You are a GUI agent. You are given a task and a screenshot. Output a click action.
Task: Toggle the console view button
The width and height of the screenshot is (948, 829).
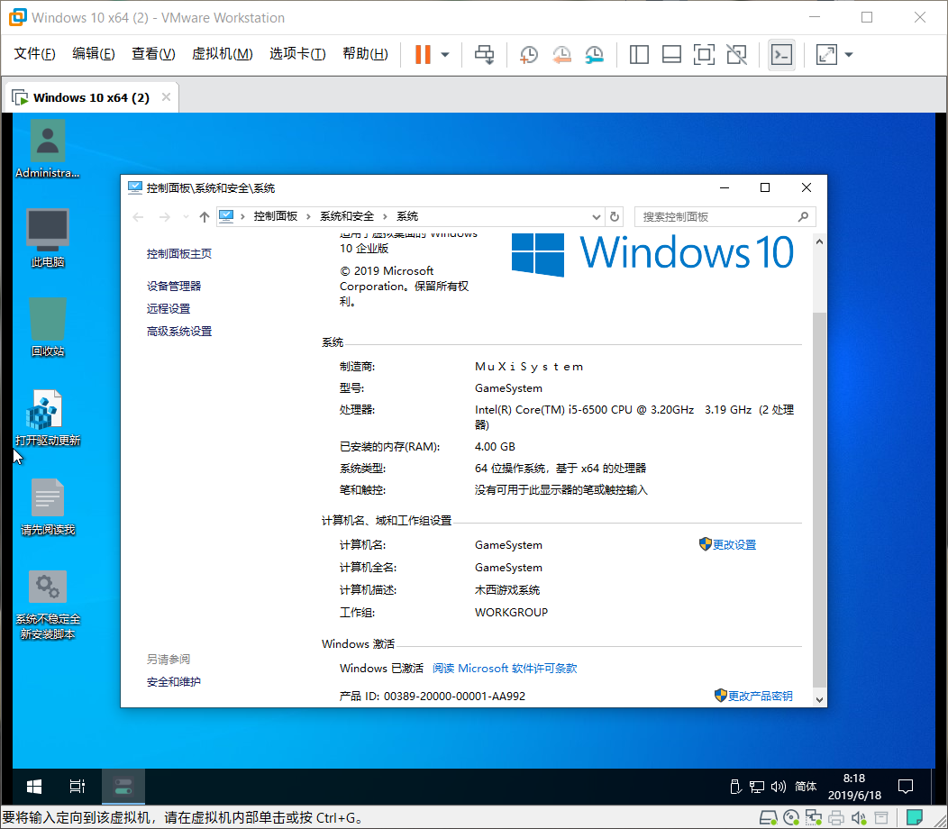pos(781,54)
